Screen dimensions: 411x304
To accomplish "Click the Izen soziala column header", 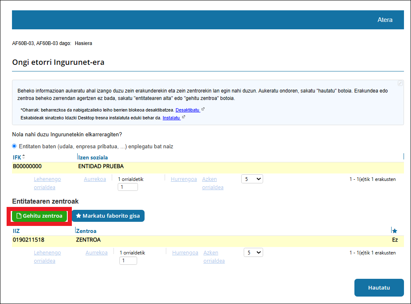I will pyautogui.click(x=93, y=157).
